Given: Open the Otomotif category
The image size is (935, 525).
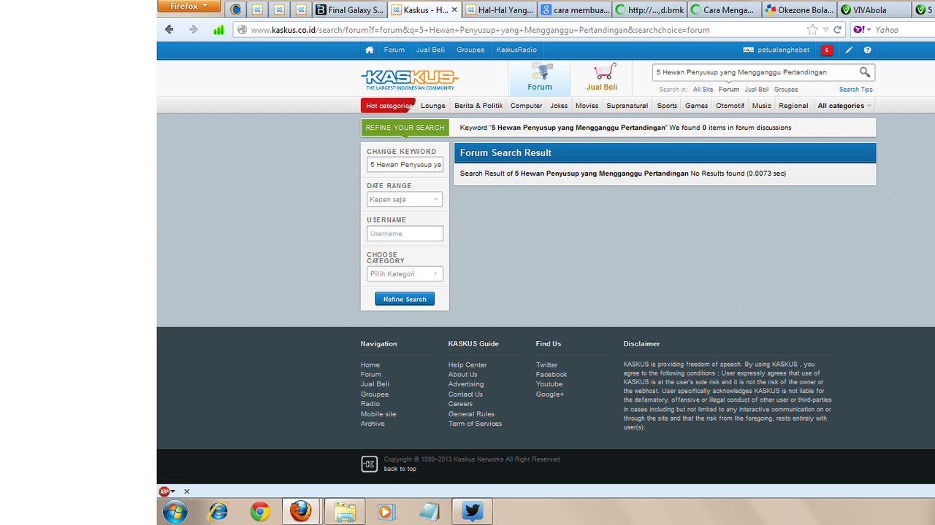Looking at the screenshot, I should click(730, 106).
